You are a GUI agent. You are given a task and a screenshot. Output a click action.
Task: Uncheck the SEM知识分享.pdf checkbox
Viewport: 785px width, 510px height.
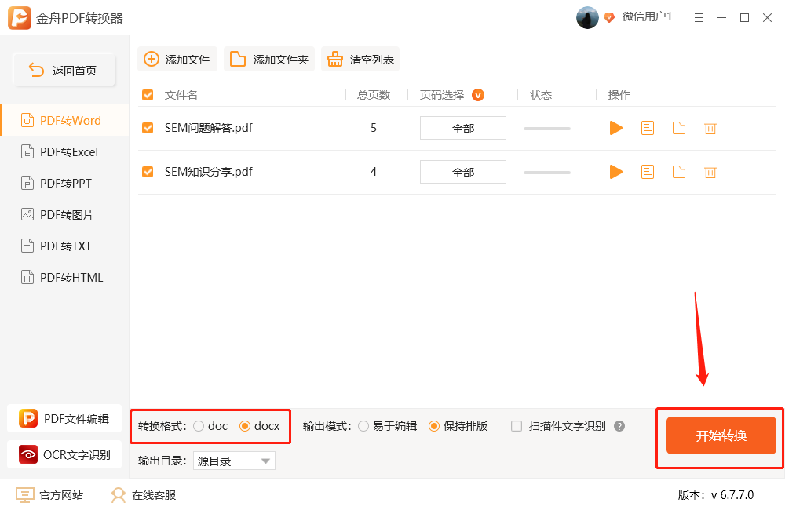tap(148, 172)
